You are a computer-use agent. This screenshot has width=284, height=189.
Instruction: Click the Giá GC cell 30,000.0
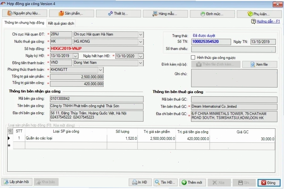click(x=243, y=139)
